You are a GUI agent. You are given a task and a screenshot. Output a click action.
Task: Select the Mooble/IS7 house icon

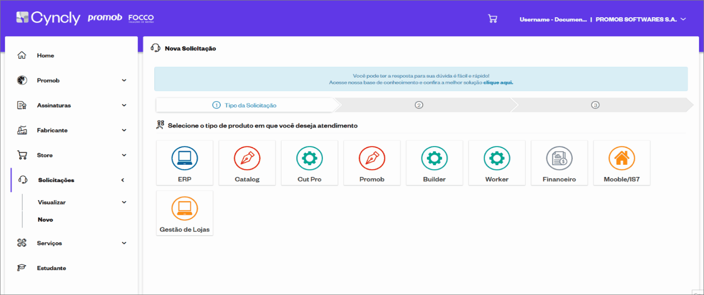coord(622,158)
